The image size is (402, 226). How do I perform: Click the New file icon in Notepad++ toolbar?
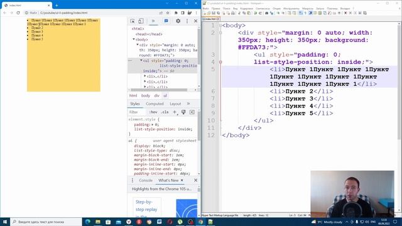tap(204, 13)
